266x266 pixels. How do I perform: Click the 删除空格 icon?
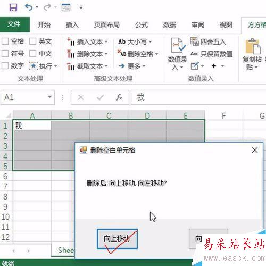click(x=122, y=53)
